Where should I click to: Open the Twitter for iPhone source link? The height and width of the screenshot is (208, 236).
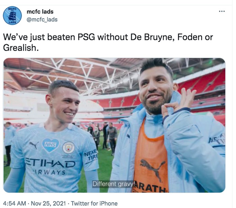pos(94,203)
